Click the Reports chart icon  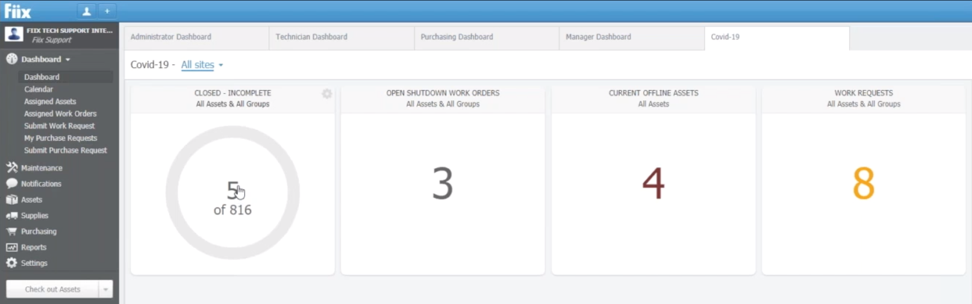[x=12, y=247]
